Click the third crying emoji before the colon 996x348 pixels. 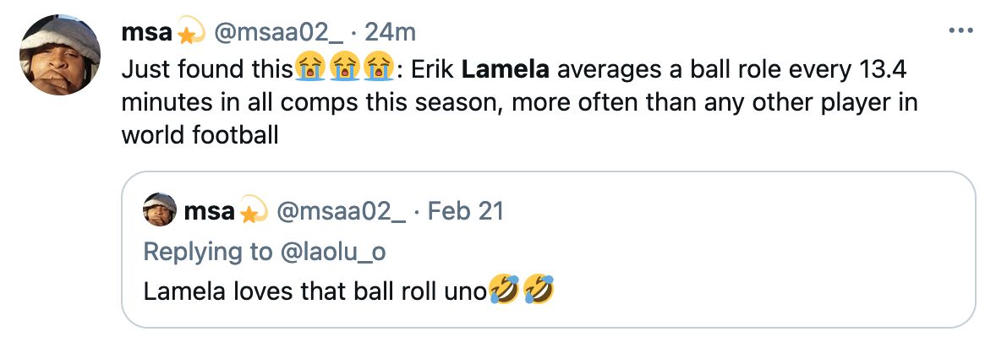coord(376,68)
